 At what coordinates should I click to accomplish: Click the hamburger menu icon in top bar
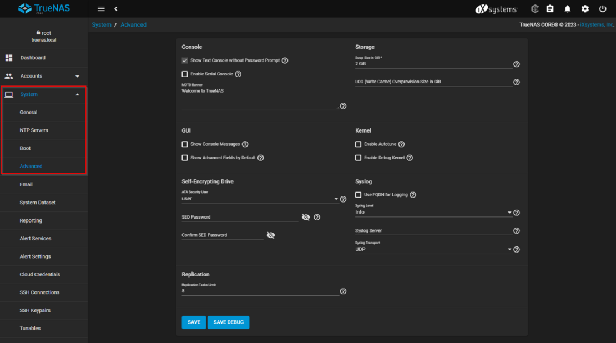click(x=101, y=9)
